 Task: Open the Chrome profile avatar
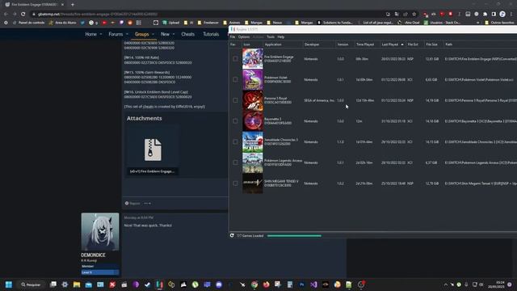502,15
